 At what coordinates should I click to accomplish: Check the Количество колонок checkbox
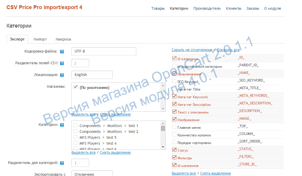174,135
